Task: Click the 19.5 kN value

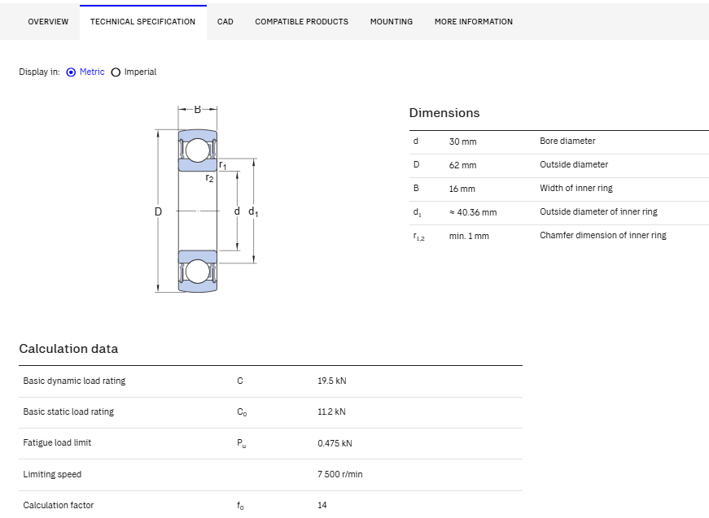Action: (332, 381)
